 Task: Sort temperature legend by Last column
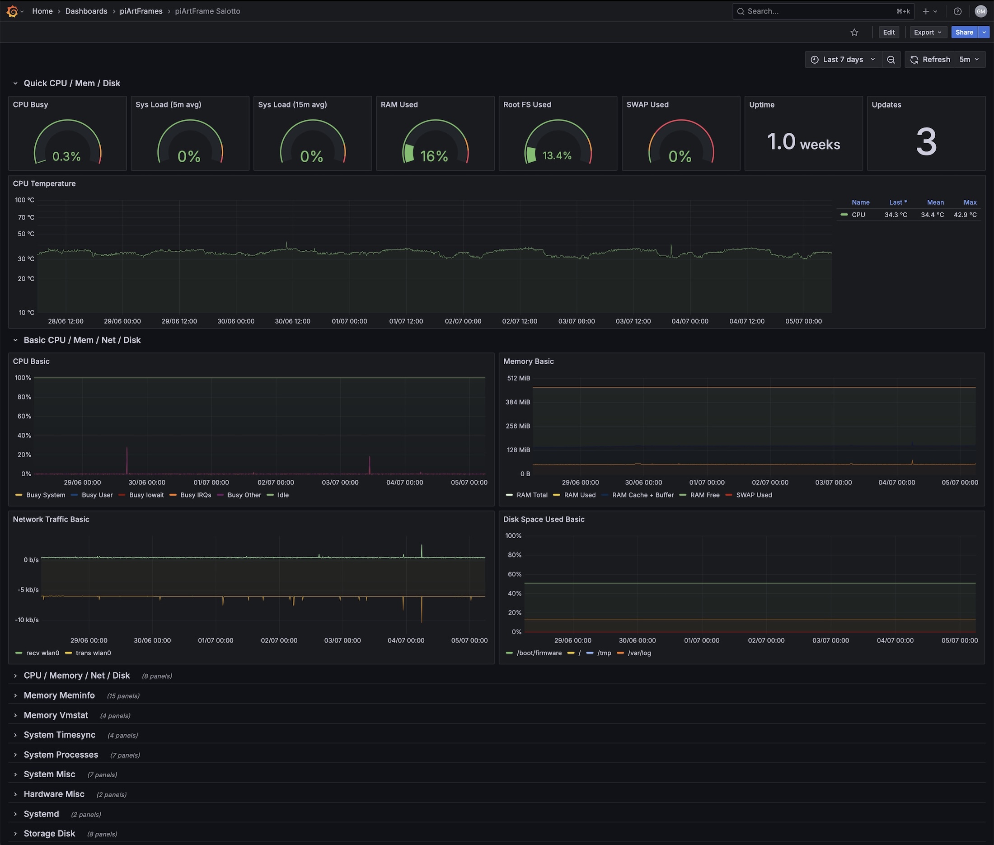click(898, 202)
